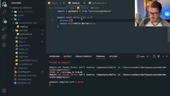Open the Explorer more actions ellipsis
Viewport: 170px width, 96px height.
point(42,3)
